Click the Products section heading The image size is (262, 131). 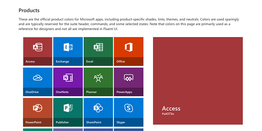pyautogui.click(x=29, y=10)
